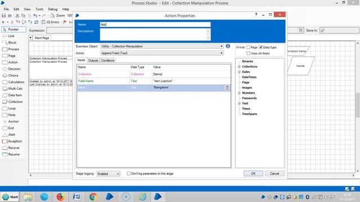Copy selection with the copy toolbar icon

point(23,16)
